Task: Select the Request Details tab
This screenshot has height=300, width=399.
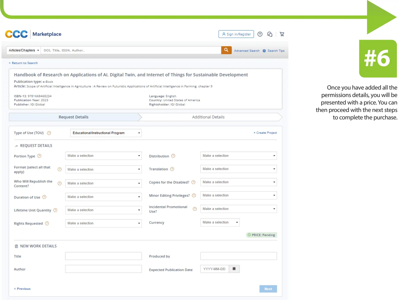Action: (73, 117)
